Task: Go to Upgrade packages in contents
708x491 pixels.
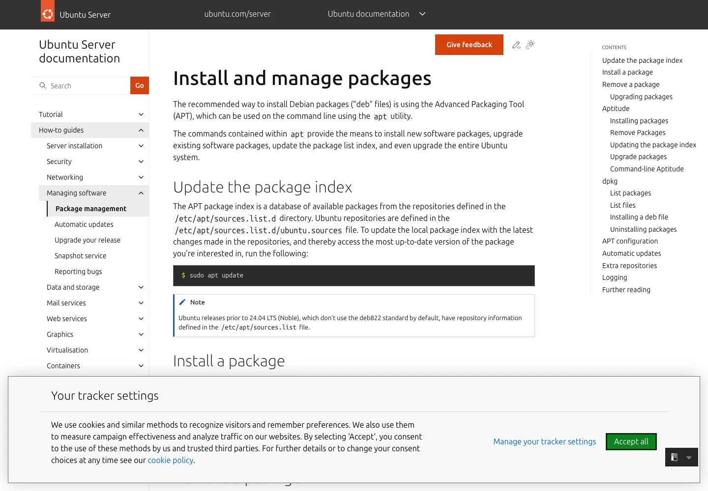Action: 639,157
